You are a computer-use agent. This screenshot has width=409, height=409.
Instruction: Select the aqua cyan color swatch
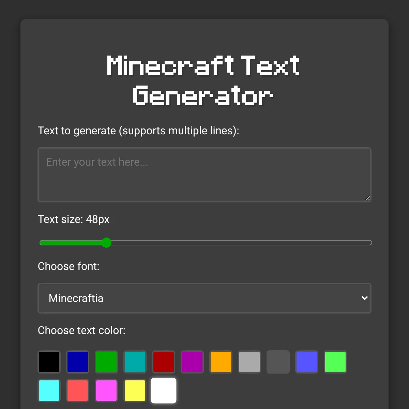pyautogui.click(x=49, y=391)
